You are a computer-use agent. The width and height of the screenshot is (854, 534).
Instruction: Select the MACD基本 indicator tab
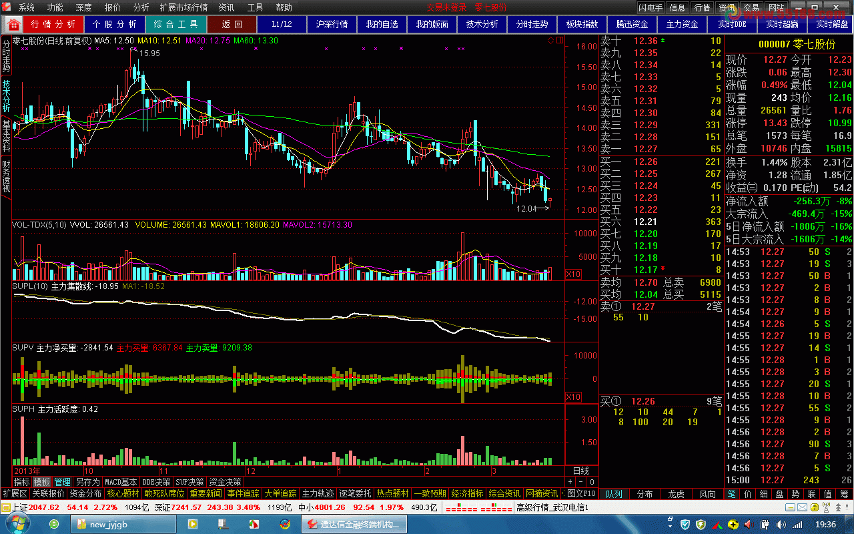pyautogui.click(x=121, y=481)
